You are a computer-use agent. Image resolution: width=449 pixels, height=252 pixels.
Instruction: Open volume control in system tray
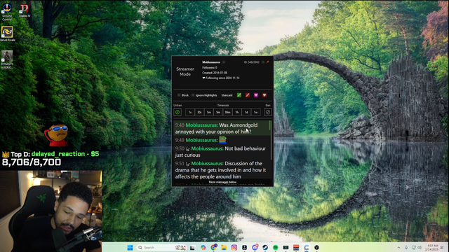[x=420, y=248]
